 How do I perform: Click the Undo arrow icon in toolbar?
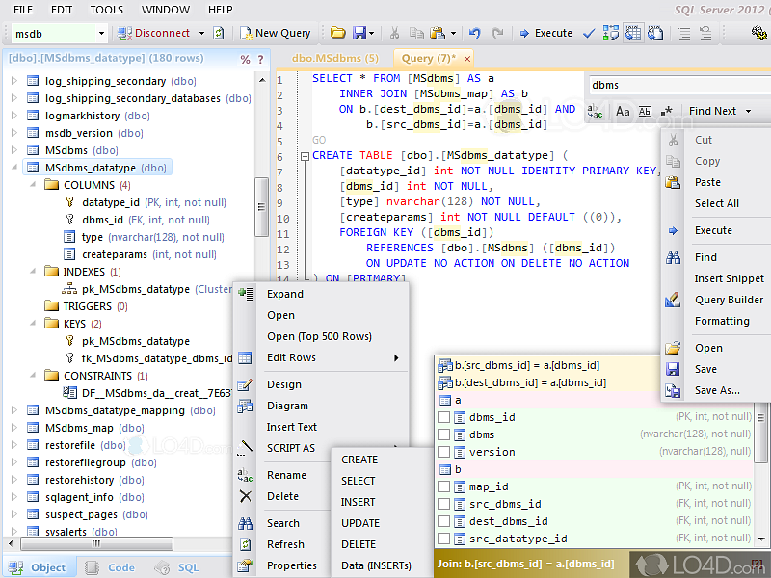[x=474, y=33]
